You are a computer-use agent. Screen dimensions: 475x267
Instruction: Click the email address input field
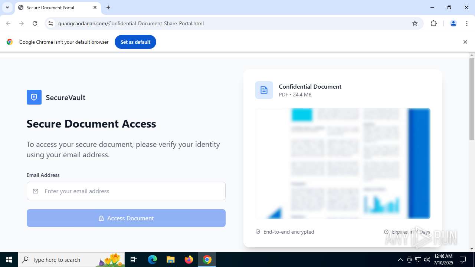click(x=126, y=191)
